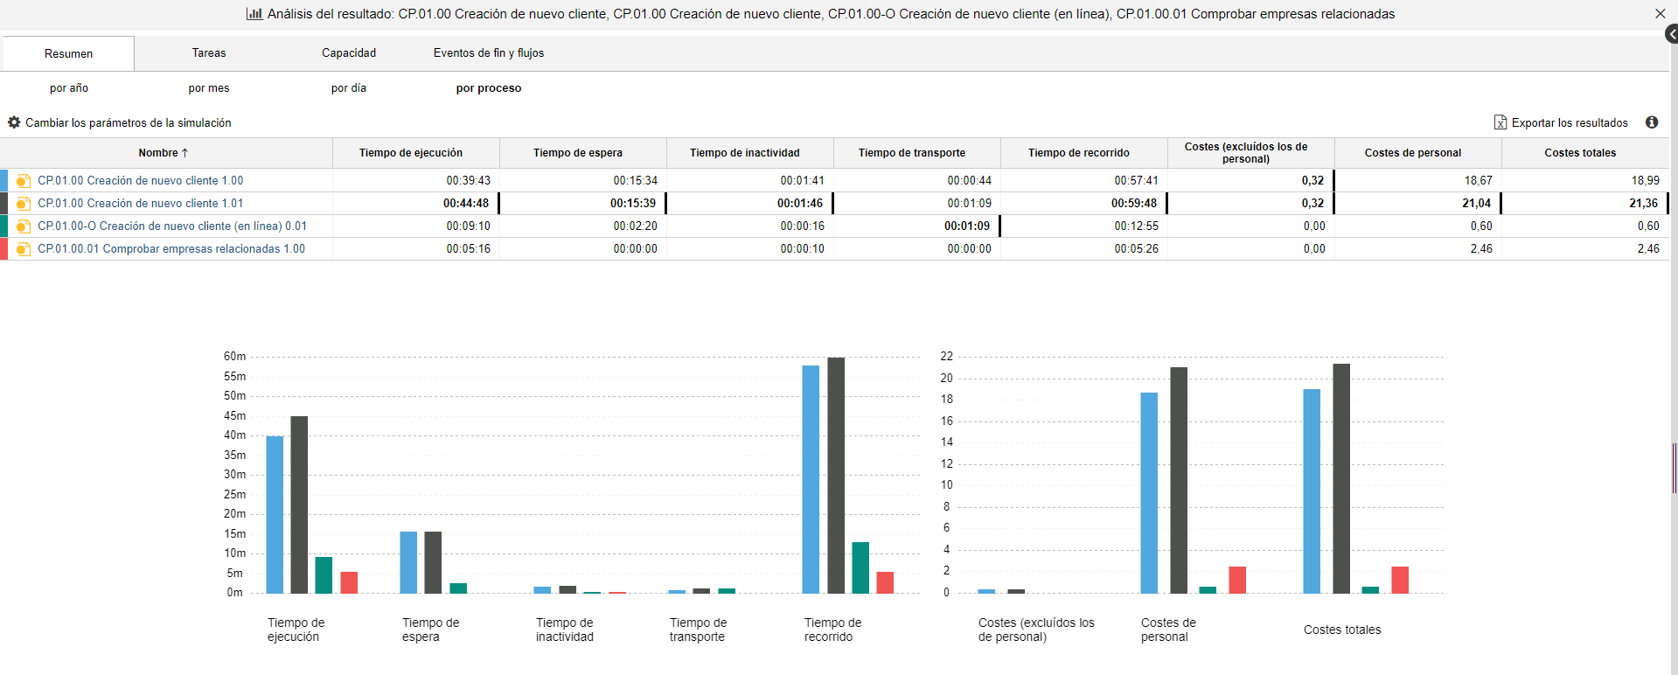Open CP.01.00 Creación de nuevo cliente 1.01 link
The width and height of the screenshot is (1678, 675).
140,204
